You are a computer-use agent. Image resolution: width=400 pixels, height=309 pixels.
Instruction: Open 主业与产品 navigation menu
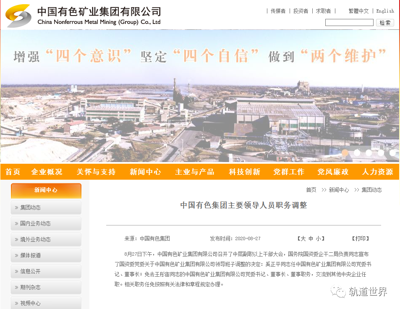[x=195, y=172]
